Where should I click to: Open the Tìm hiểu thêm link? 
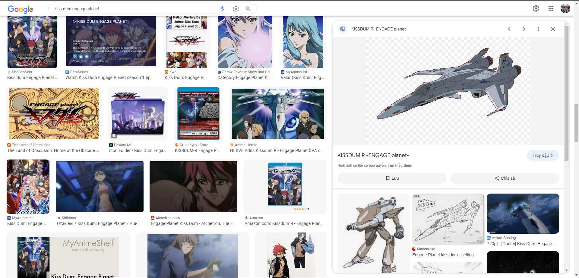tap(400, 166)
